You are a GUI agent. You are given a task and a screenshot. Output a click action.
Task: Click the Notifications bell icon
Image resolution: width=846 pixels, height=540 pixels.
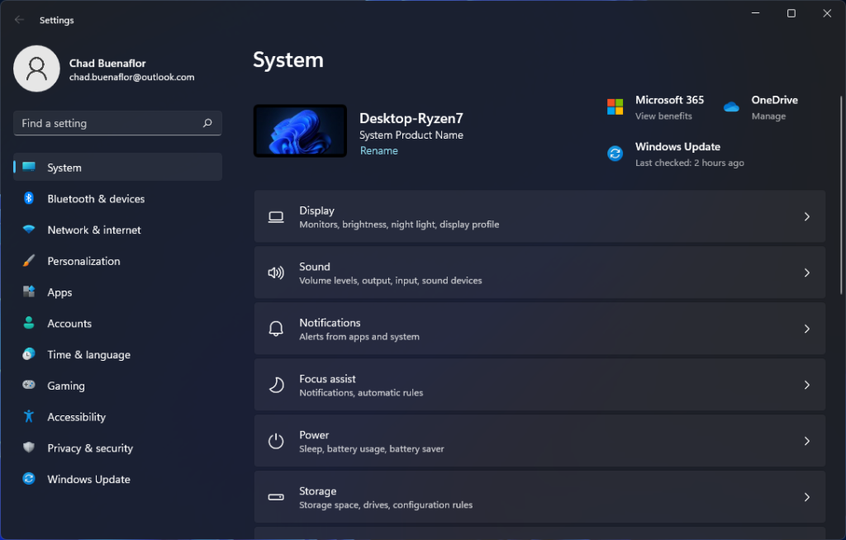(276, 329)
